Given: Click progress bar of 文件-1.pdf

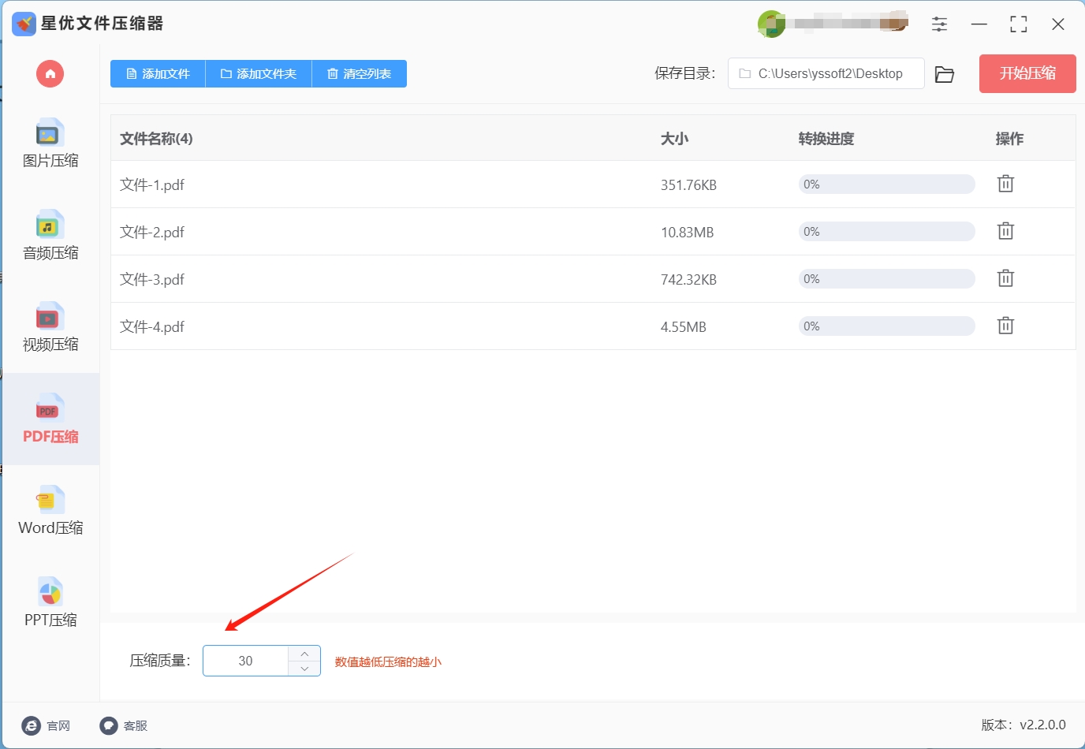Looking at the screenshot, I should click(886, 184).
